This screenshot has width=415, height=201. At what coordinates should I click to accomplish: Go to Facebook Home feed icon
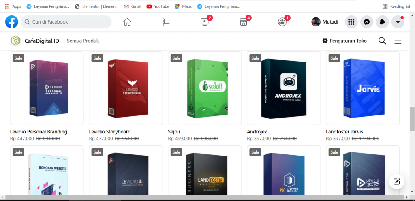coord(127,22)
